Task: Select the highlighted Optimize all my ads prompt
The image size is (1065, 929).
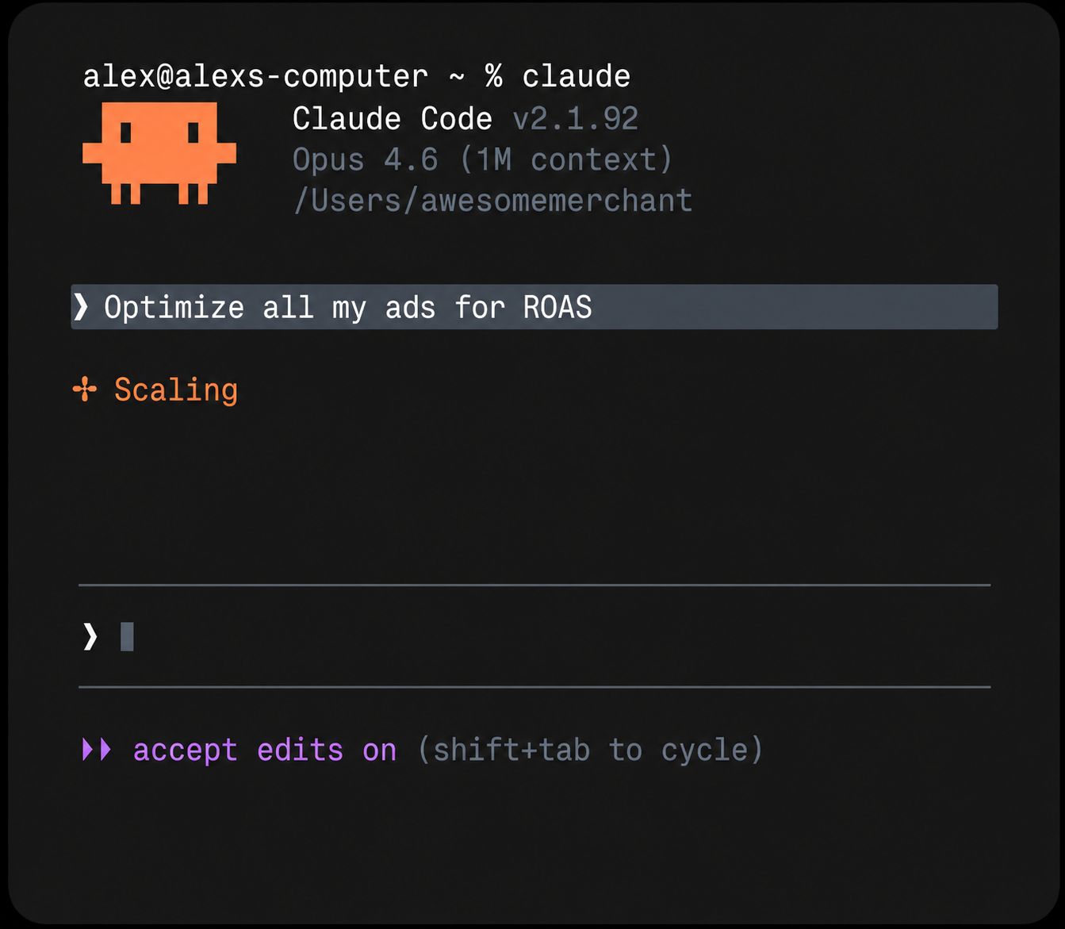Action: click(534, 307)
